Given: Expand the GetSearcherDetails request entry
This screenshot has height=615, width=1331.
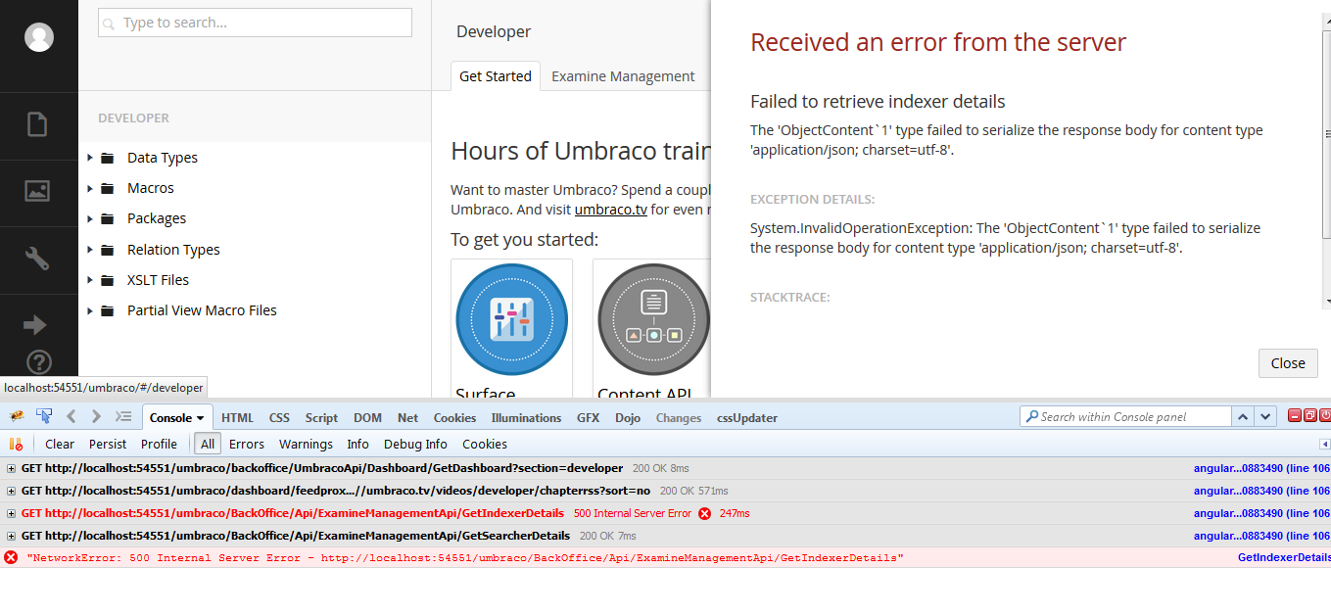Looking at the screenshot, I should (x=12, y=536).
